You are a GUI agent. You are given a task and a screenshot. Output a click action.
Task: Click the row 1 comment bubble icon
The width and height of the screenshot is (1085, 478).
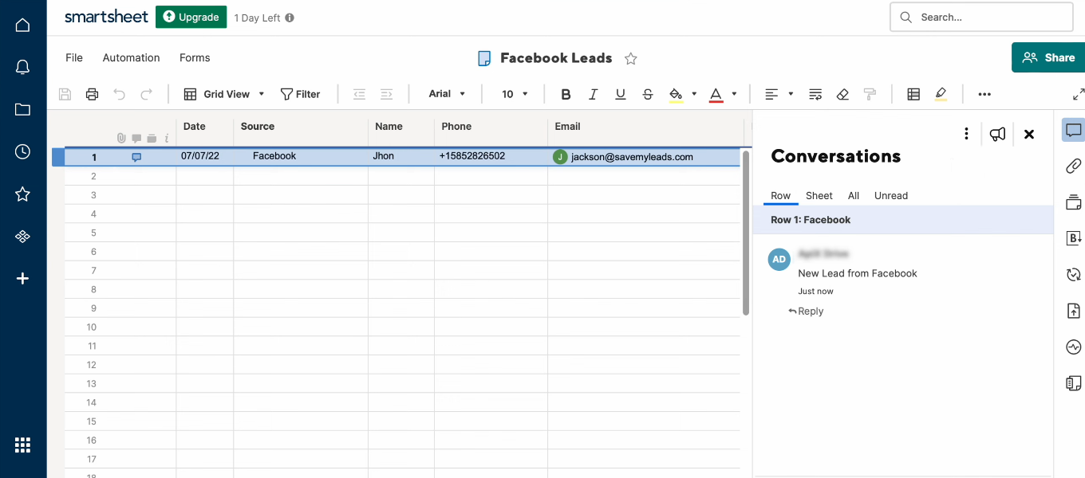click(136, 157)
